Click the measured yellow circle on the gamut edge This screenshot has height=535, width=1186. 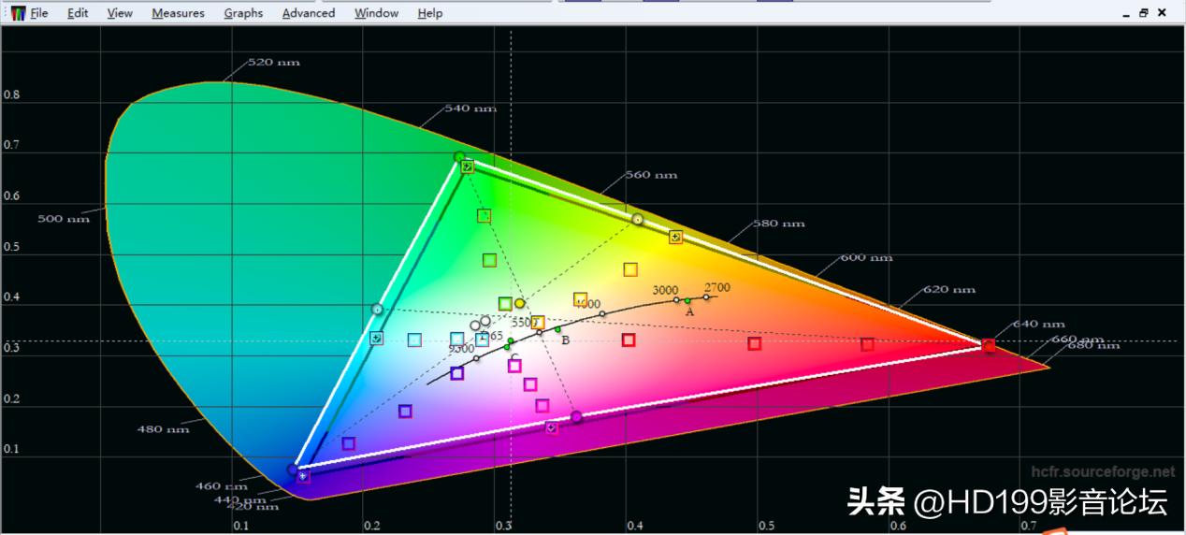[x=637, y=219]
